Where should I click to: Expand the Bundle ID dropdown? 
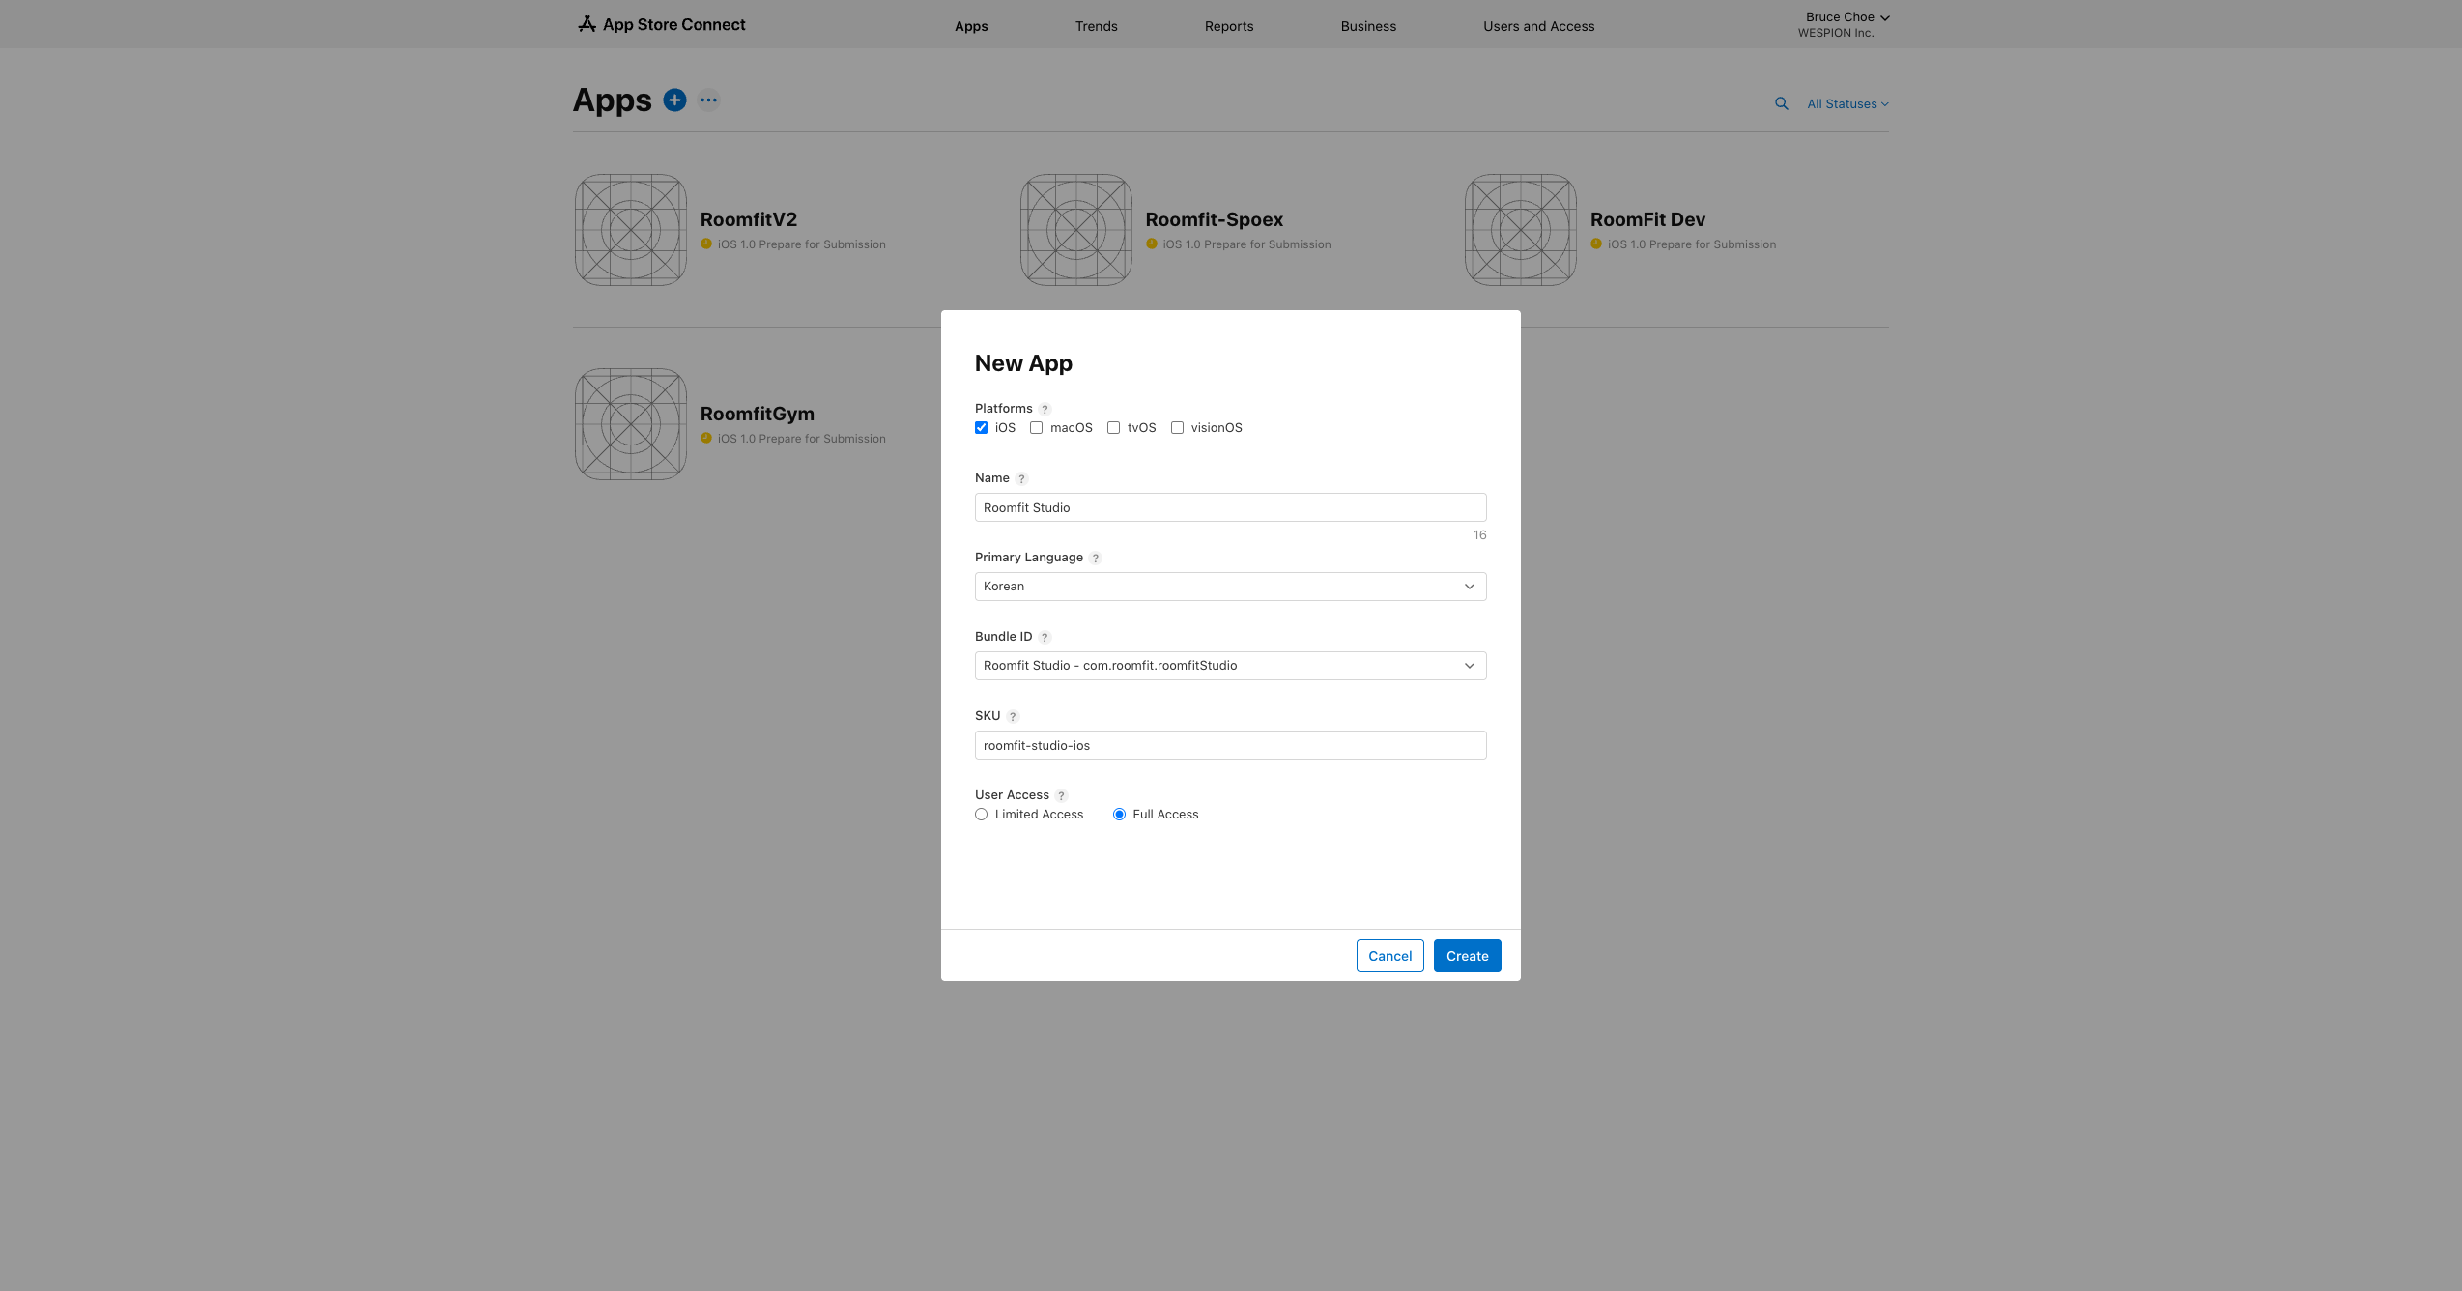click(1229, 666)
